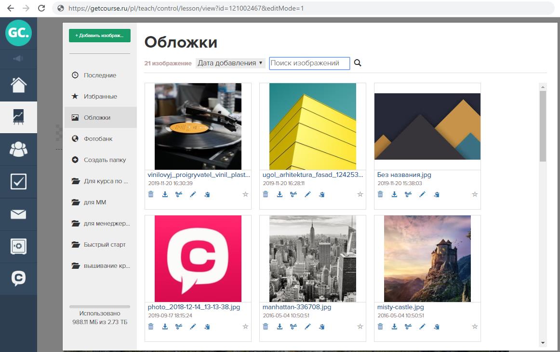Star Без названия.jpg as favorite
Image resolution: width=560 pixels, height=352 pixels.
click(x=475, y=194)
